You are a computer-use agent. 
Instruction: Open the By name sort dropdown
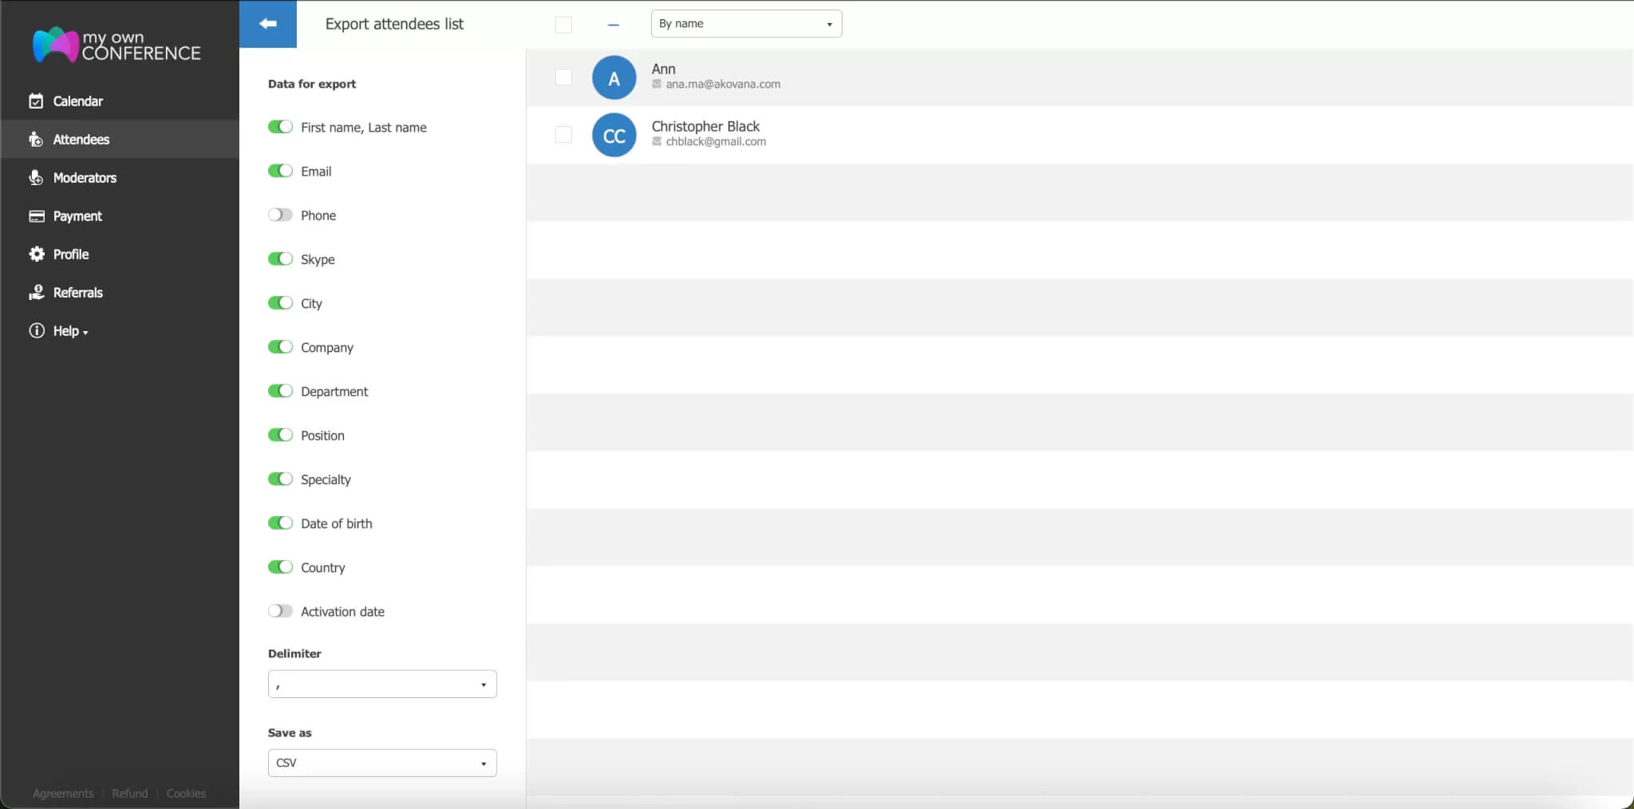746,24
